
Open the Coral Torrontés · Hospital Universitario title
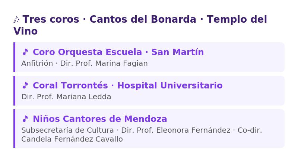(128, 85)
